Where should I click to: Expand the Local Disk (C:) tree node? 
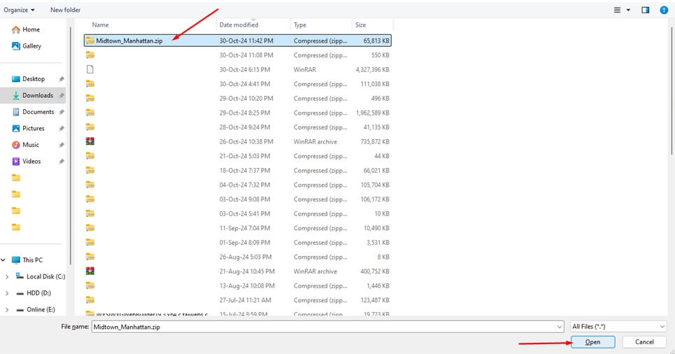click(x=7, y=277)
